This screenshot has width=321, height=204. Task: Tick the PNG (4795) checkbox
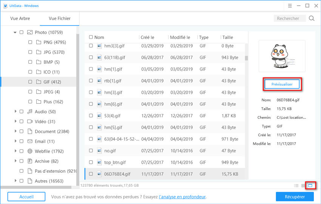coord(30,42)
